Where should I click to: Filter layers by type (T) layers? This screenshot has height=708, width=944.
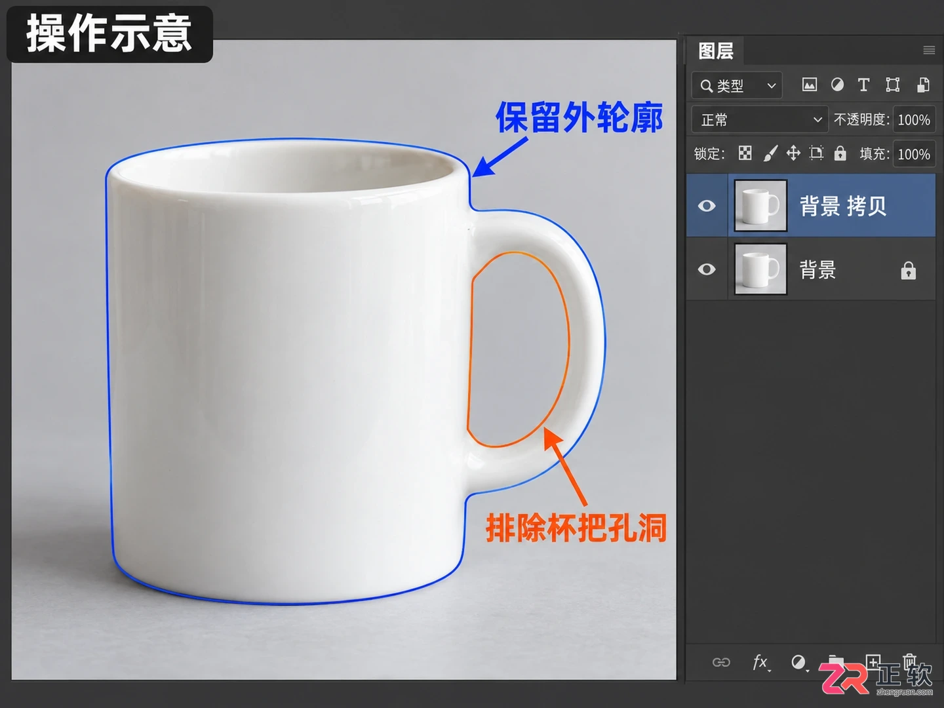tap(863, 85)
